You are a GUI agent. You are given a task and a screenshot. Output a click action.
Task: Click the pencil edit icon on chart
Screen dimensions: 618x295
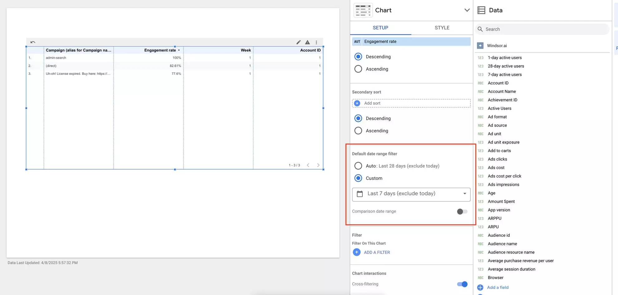click(x=299, y=42)
